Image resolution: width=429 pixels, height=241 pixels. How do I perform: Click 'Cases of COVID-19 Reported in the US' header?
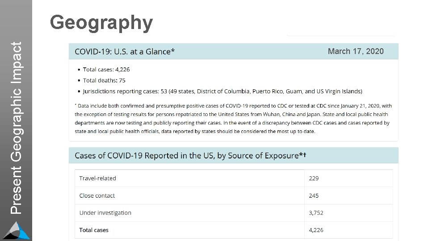(188, 155)
